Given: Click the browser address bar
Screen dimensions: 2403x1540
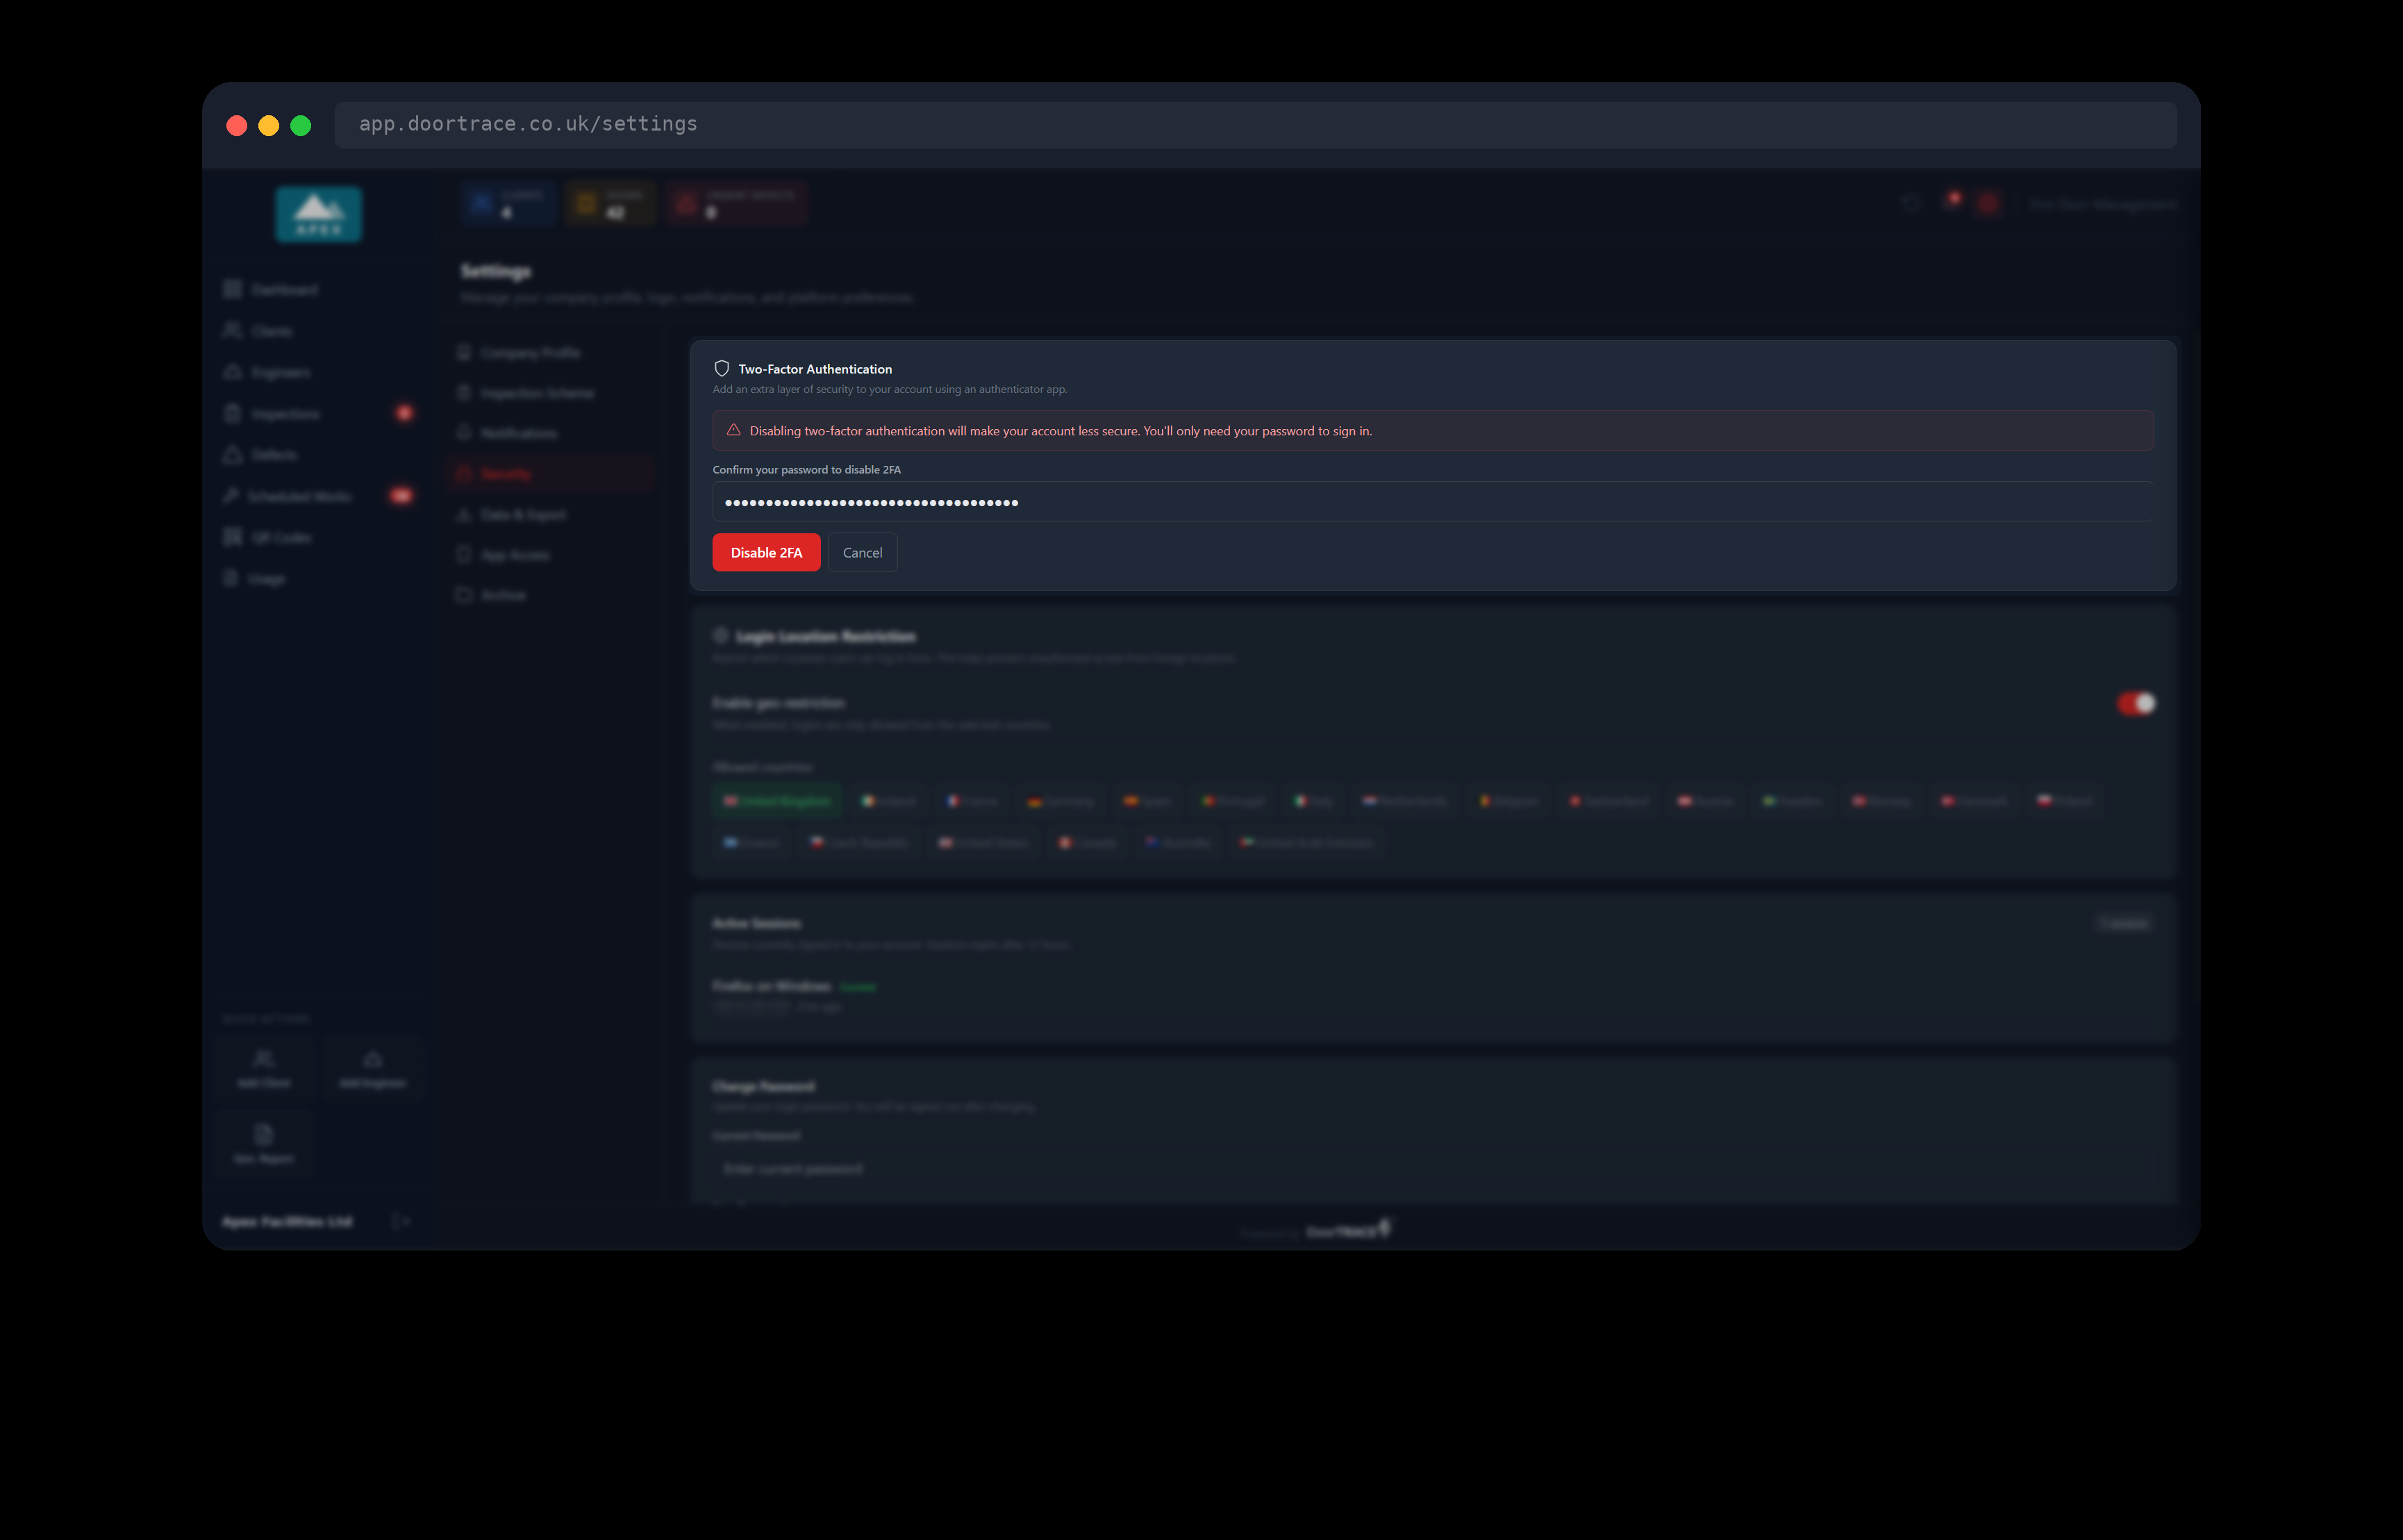Looking at the screenshot, I should 1255,124.
